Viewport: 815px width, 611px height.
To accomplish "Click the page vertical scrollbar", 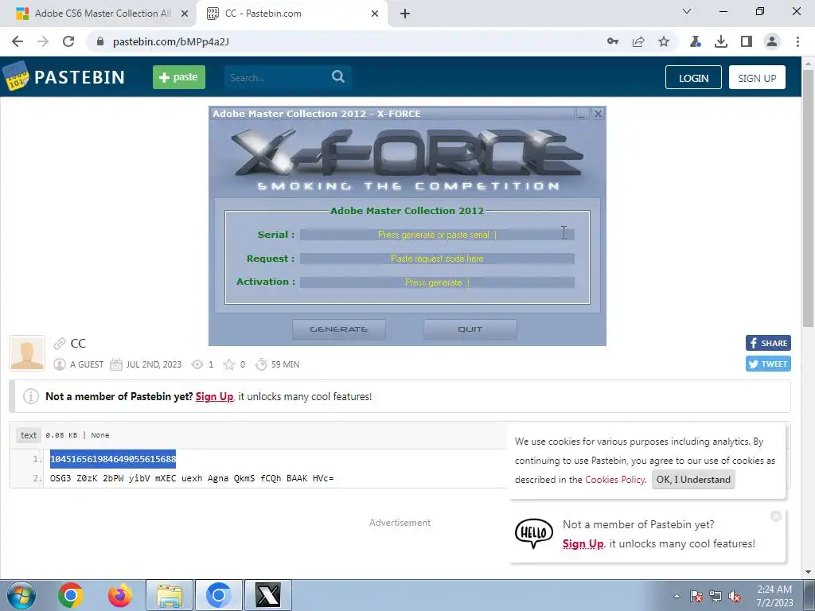I will [808, 197].
